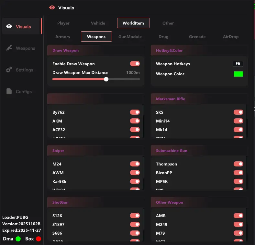Screen dimensions: 255x245
Task: Switch to the Player tab
Action: (x=63, y=23)
